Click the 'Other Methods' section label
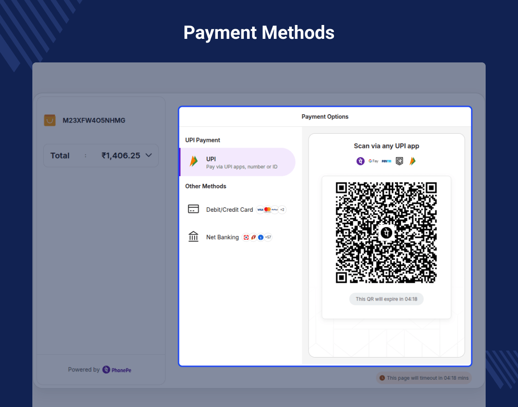The image size is (518, 407). point(206,186)
